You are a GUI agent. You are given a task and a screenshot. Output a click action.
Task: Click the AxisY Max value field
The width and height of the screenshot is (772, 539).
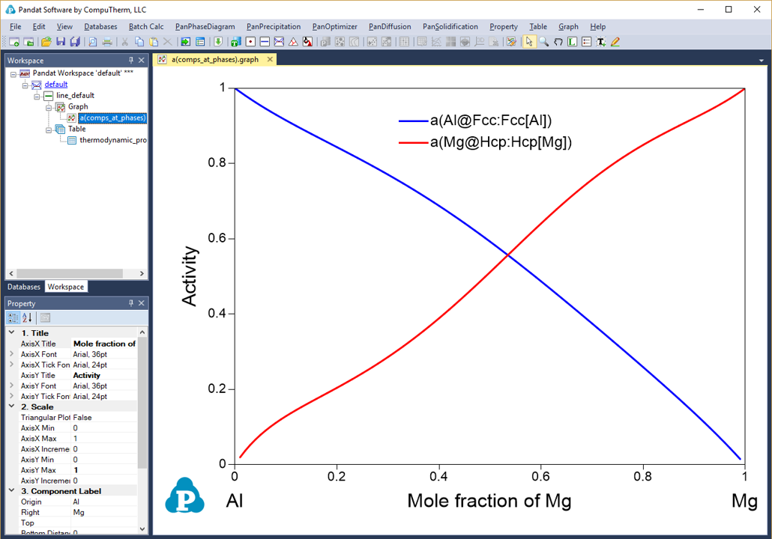(104, 470)
